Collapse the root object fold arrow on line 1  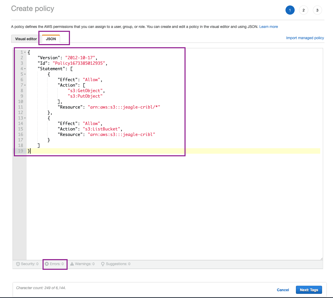(x=25, y=52)
